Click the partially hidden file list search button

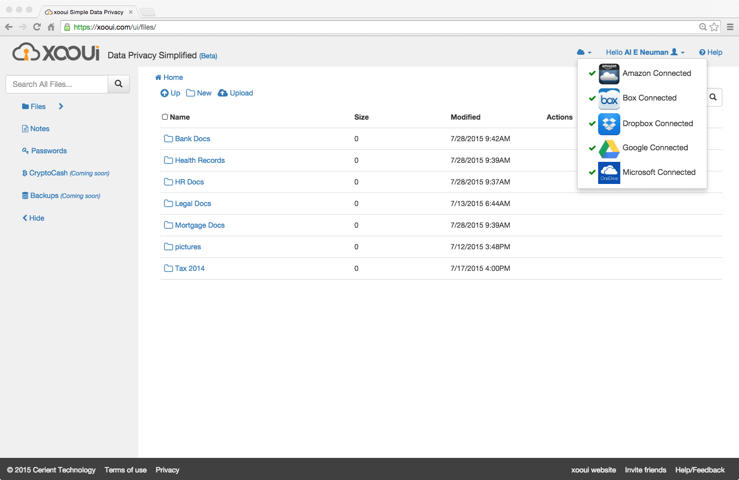tap(714, 97)
